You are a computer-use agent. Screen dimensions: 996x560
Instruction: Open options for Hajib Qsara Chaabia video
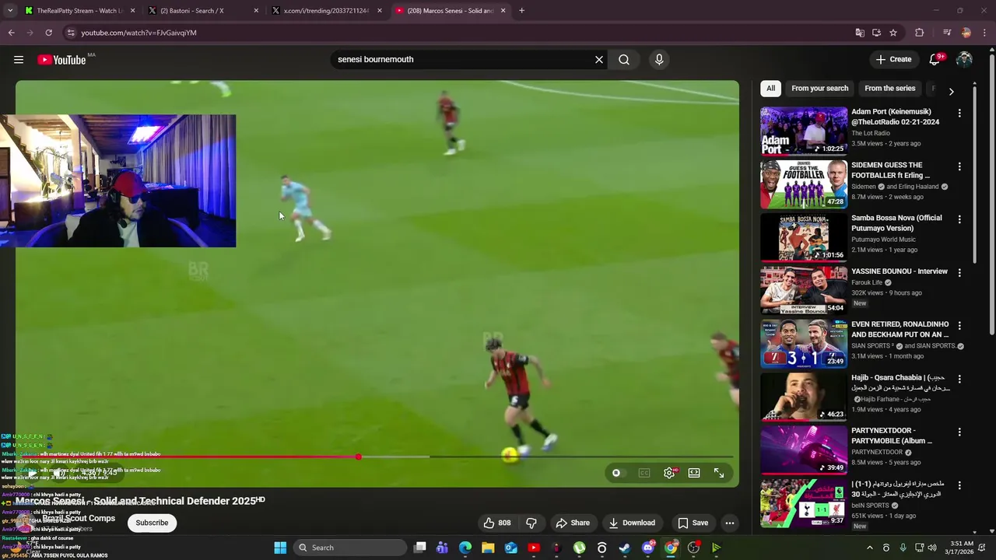[x=959, y=379]
